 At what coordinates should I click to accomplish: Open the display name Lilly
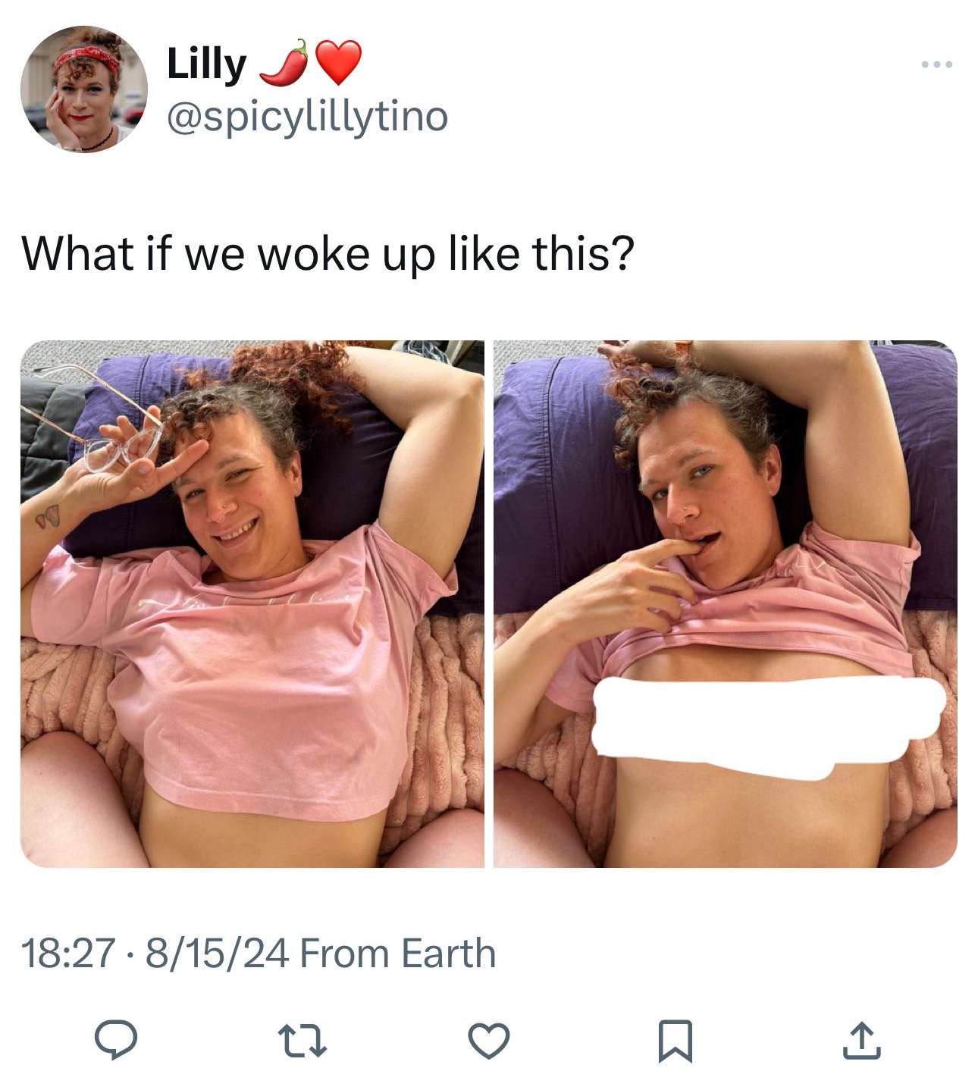(206, 64)
